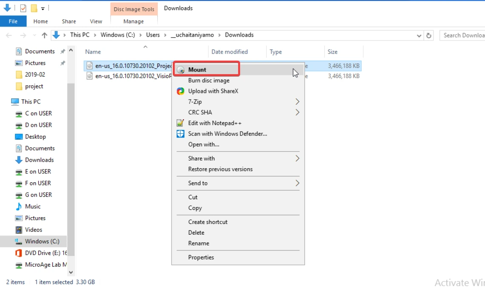Image resolution: width=485 pixels, height=287 pixels.
Task: Click the Windows (C:) drive icon
Action: pos(19,241)
